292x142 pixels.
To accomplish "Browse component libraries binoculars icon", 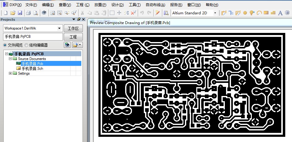I will (166, 13).
